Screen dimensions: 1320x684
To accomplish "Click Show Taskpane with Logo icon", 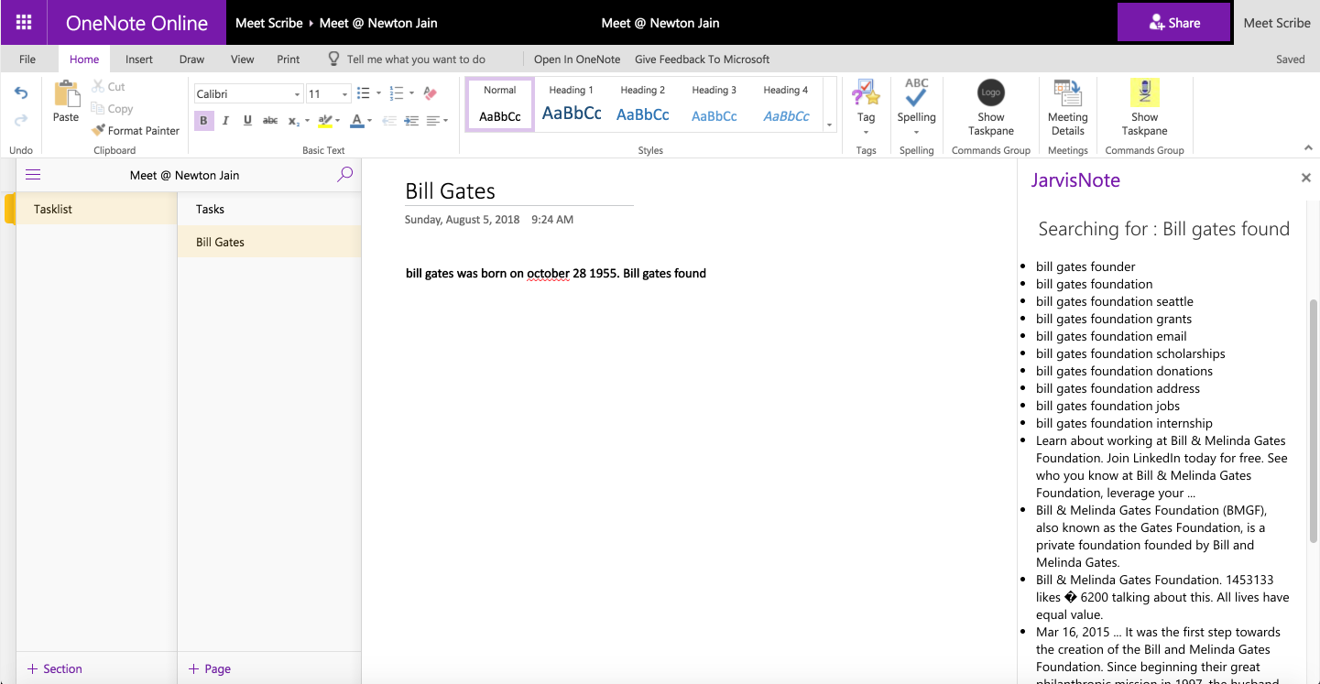I will coord(991,108).
